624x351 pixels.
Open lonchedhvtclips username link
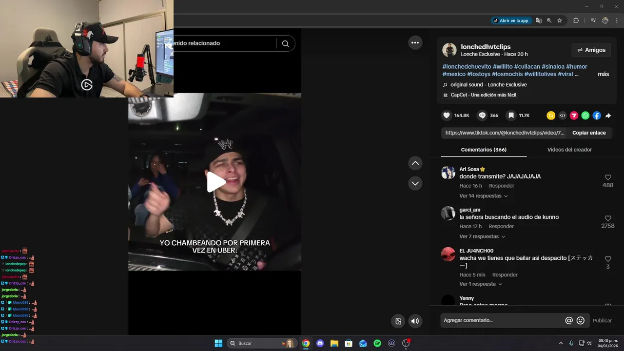[x=486, y=47]
